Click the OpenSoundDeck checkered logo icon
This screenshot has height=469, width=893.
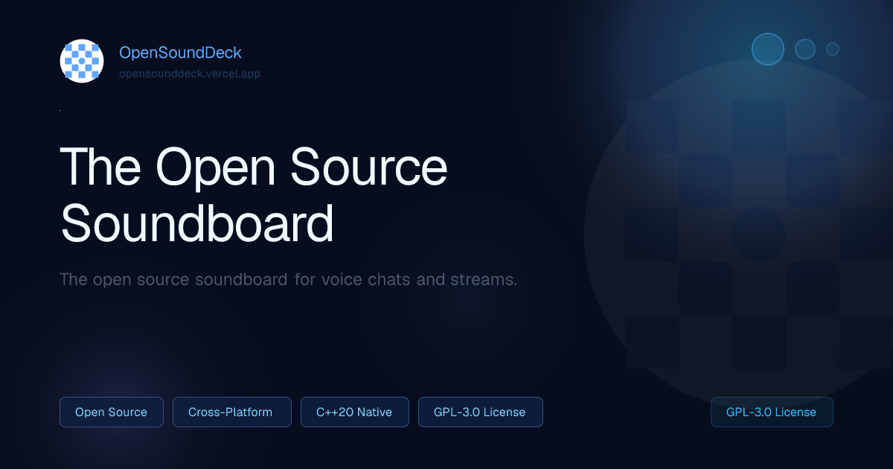tap(82, 61)
